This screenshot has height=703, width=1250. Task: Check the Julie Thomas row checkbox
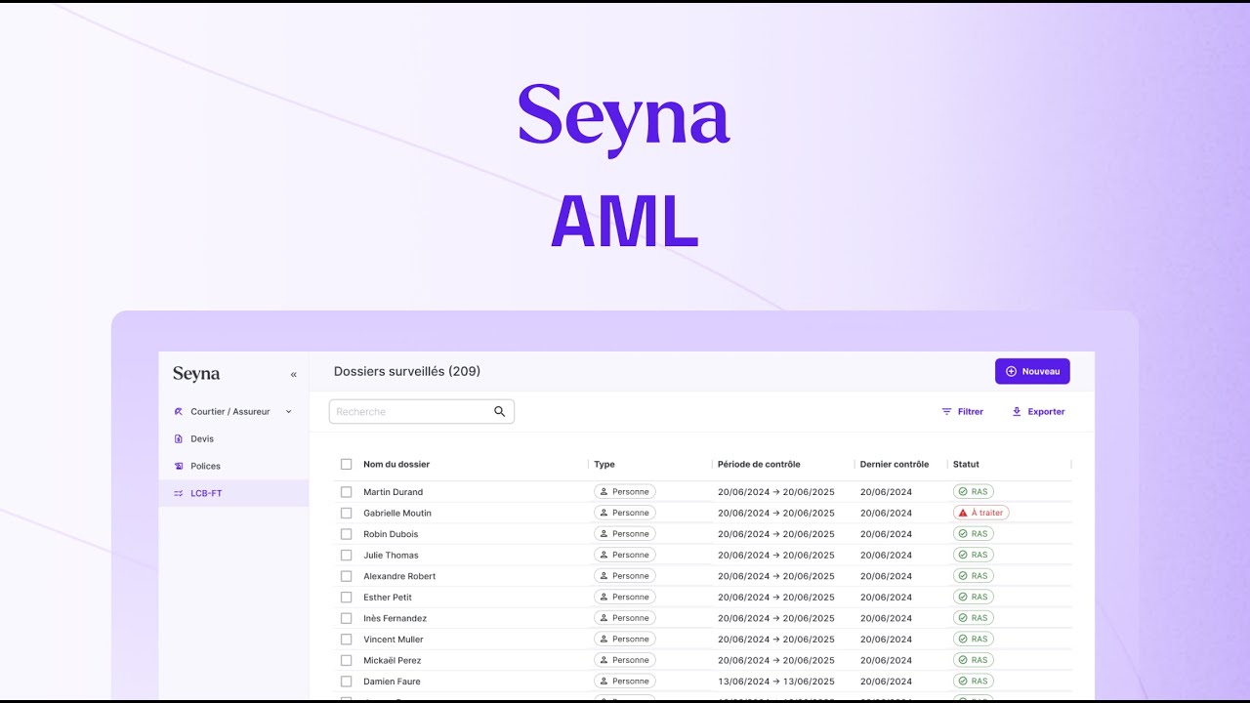tap(346, 555)
